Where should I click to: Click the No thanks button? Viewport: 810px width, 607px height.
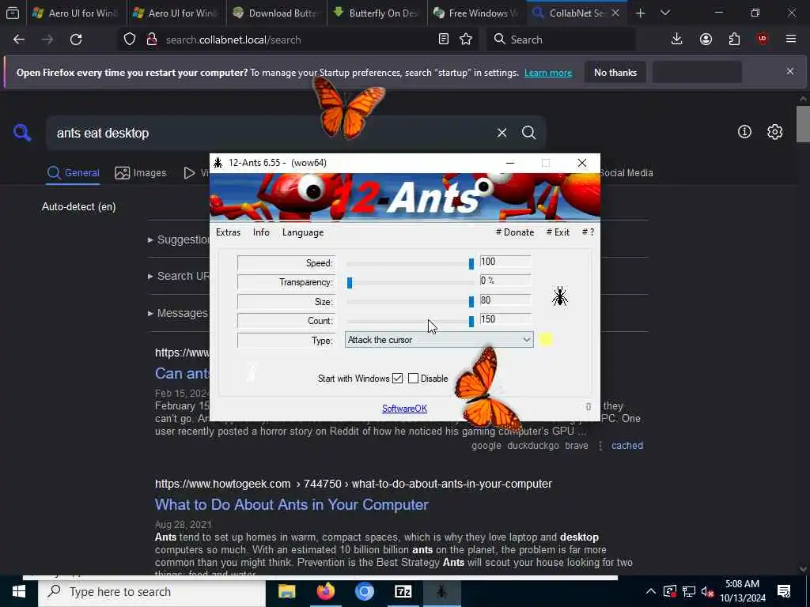click(615, 72)
